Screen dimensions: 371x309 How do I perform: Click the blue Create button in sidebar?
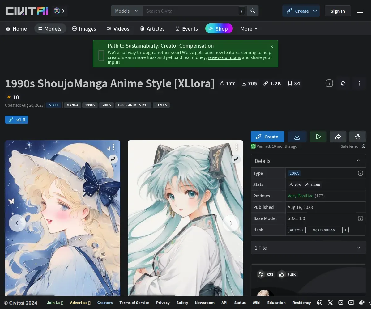(x=267, y=137)
